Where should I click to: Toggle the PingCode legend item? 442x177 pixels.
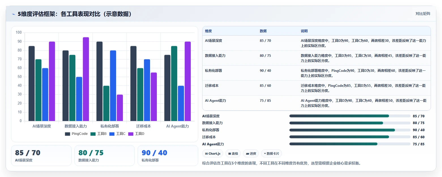pos(76,134)
